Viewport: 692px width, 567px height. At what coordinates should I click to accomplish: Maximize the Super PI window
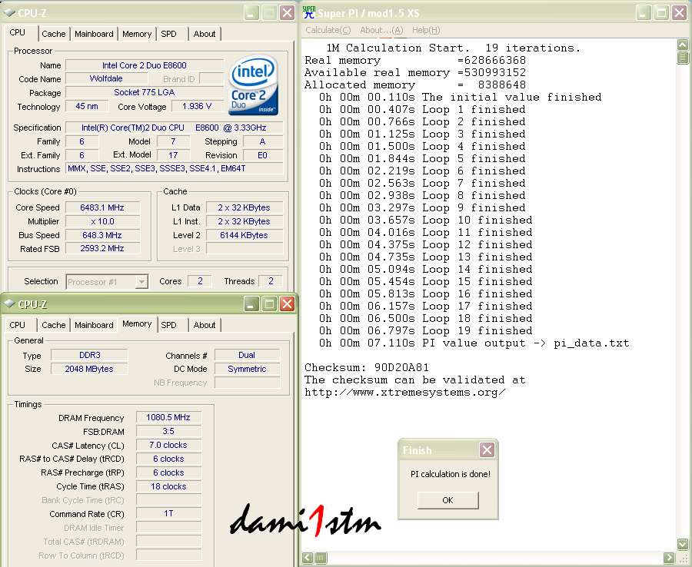point(661,13)
